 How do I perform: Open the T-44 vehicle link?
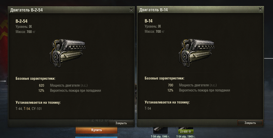point(19,109)
